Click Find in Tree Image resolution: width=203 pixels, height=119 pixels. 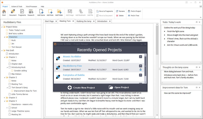coord(133,15)
